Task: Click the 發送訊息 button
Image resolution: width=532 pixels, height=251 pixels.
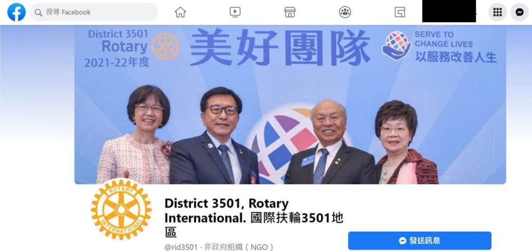Action: [420, 241]
